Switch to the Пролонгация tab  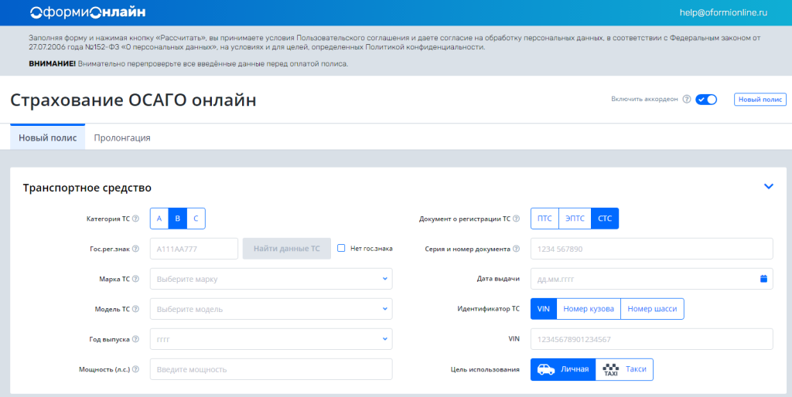coord(122,137)
